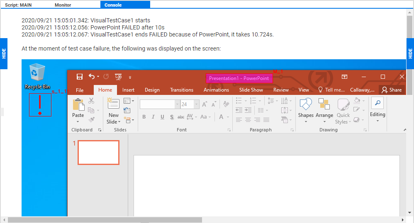
Task: Open the Paragraph dialog launcher
Action: click(x=292, y=130)
